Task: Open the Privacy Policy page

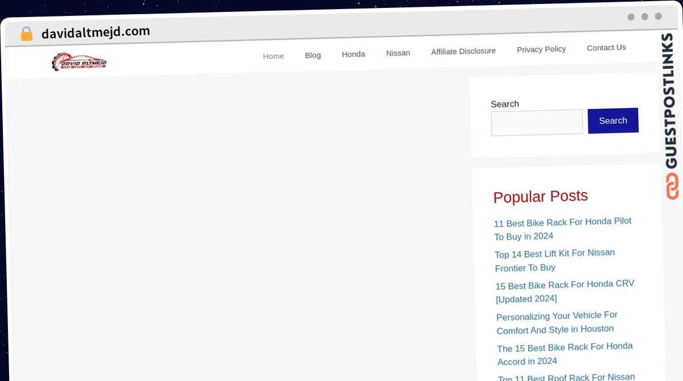Action: click(541, 49)
